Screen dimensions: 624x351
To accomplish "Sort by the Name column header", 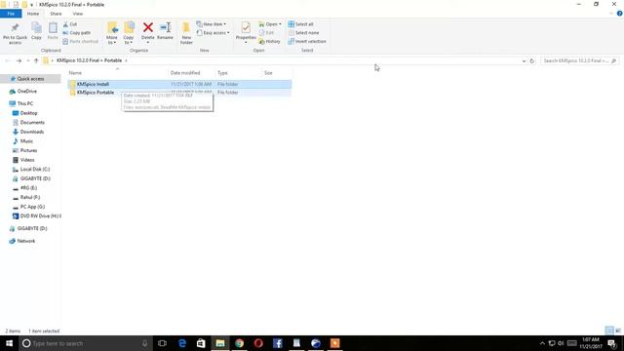I will point(117,73).
